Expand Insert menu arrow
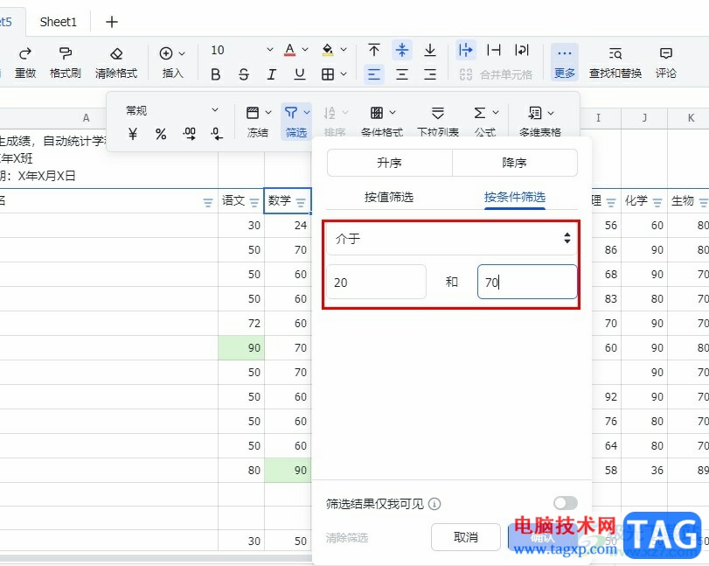 point(182,53)
